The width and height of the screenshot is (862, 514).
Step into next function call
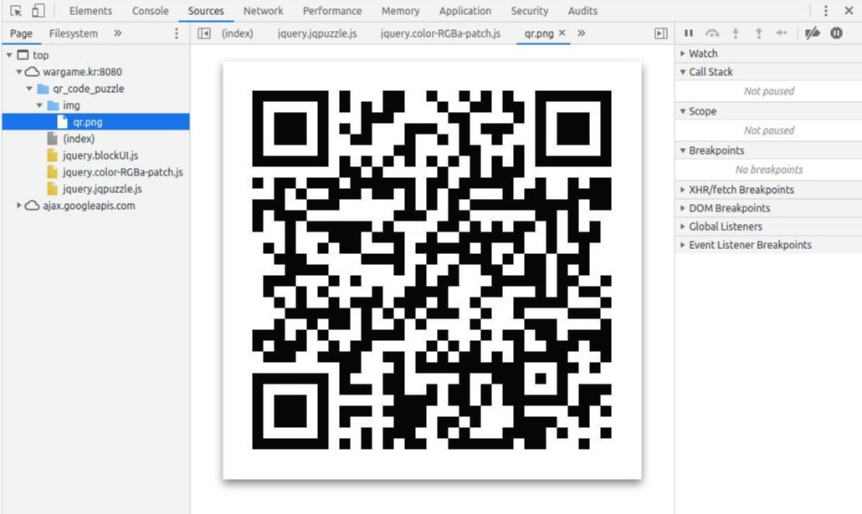tap(736, 33)
